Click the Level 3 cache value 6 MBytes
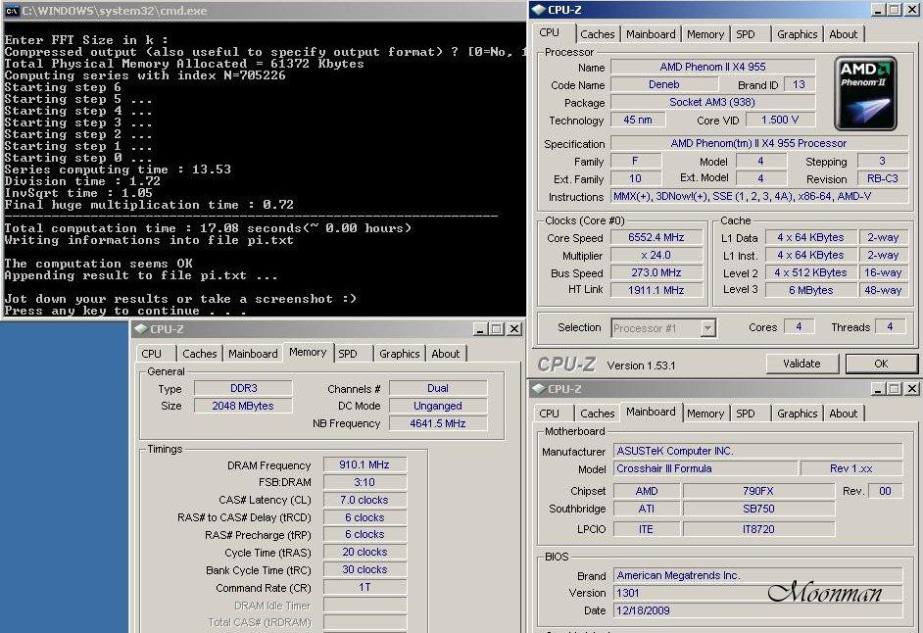Image resolution: width=923 pixels, height=633 pixels. click(810, 290)
